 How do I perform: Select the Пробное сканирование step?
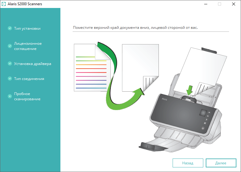[27, 96]
